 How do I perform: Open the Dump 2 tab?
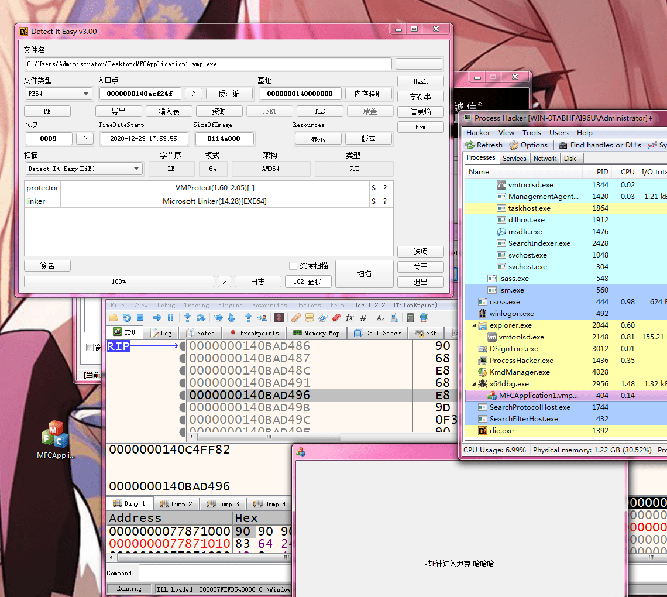pyautogui.click(x=176, y=504)
